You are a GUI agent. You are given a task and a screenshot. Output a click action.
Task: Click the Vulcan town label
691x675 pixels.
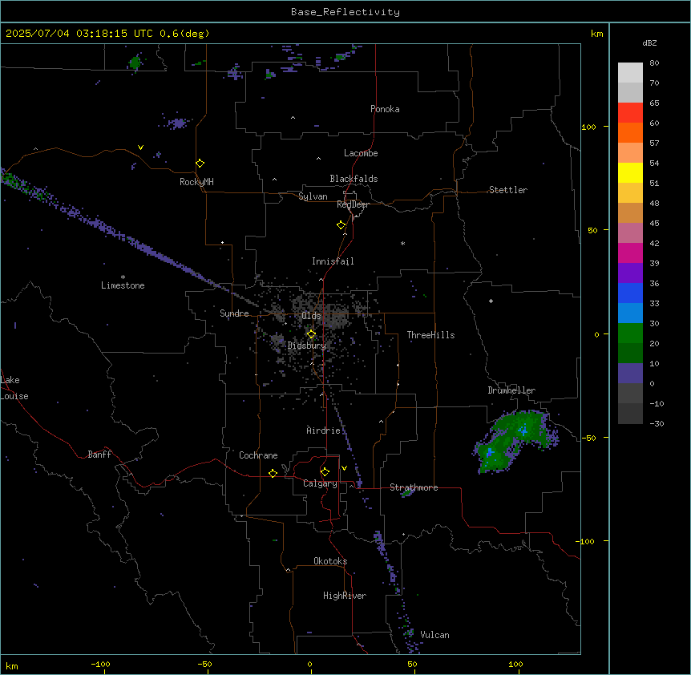coord(435,635)
